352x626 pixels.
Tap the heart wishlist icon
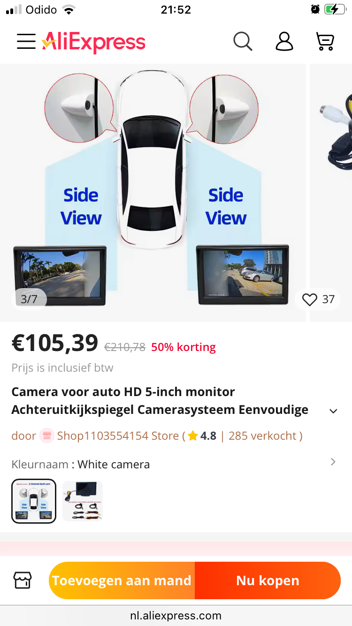(x=310, y=299)
